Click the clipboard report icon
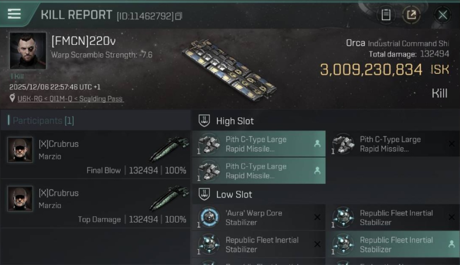 click(386, 15)
